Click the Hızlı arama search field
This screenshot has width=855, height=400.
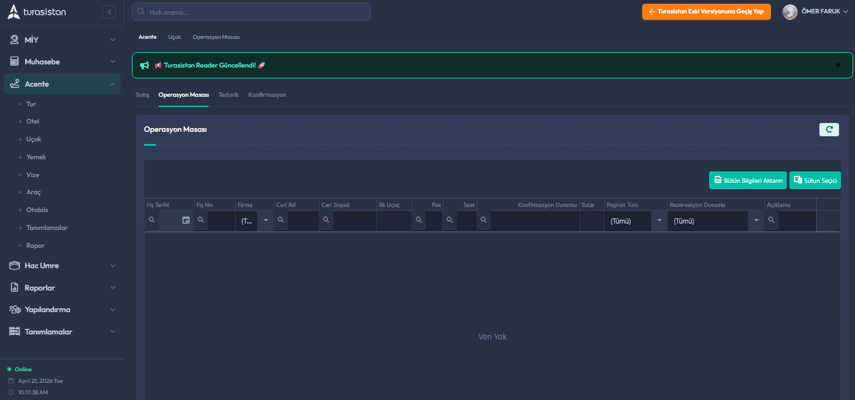[x=251, y=12]
